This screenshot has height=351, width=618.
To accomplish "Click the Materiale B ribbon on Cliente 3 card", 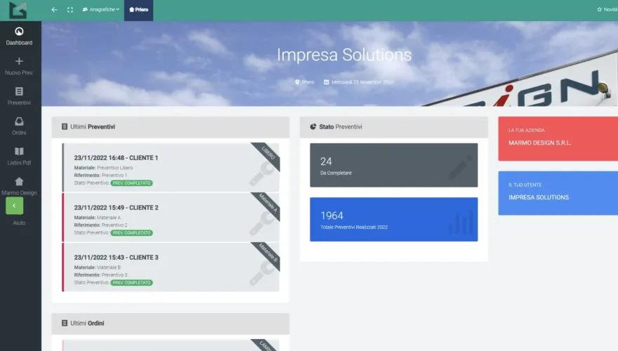I will (x=268, y=253).
